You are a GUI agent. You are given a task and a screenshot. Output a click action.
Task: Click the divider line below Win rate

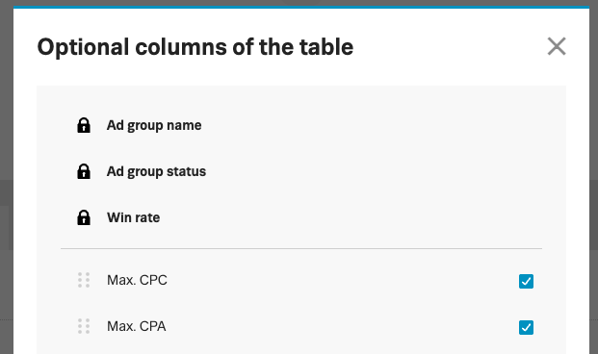click(301, 248)
